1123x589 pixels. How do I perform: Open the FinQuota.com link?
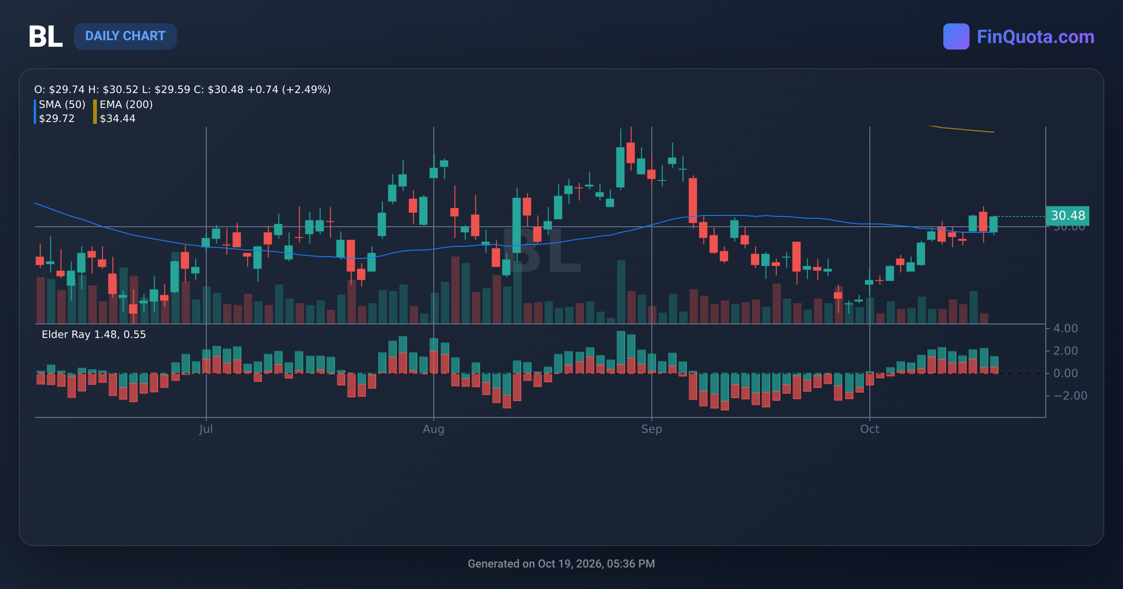coord(1035,36)
